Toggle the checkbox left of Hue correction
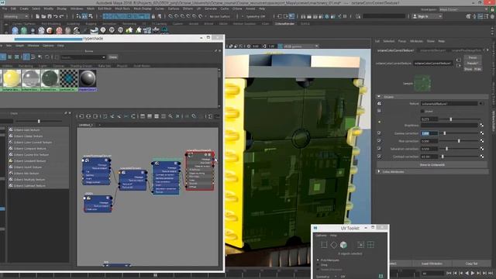 tap(379, 141)
